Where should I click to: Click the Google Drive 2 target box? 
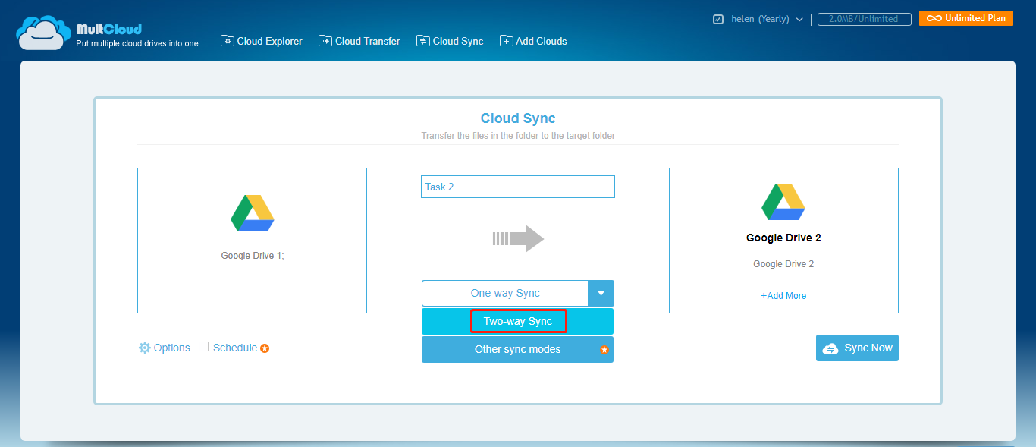point(783,241)
